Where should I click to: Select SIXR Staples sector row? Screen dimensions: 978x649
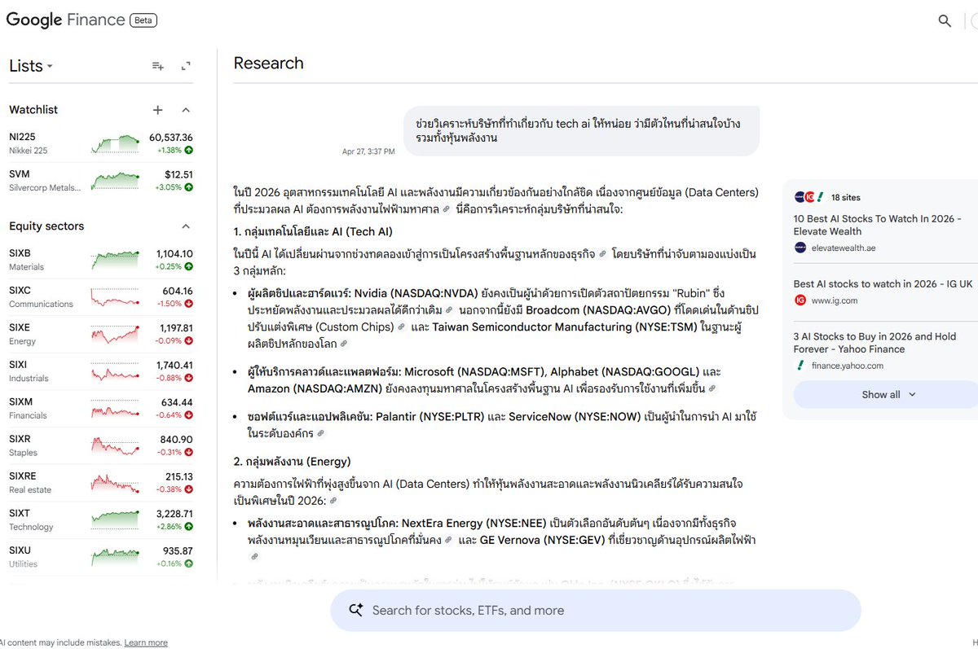tap(101, 445)
